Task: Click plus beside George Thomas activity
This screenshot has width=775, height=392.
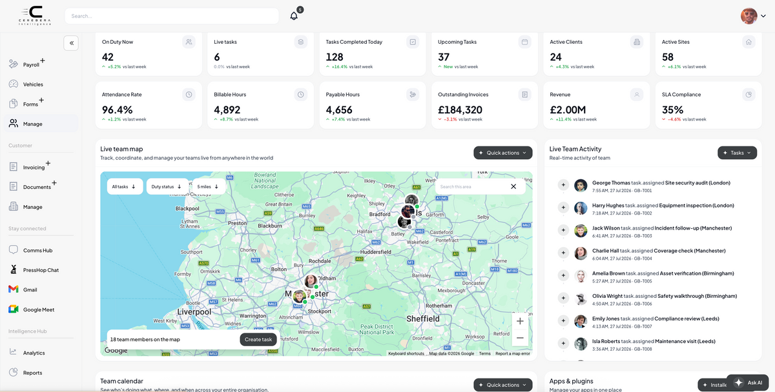Action: [x=563, y=185]
